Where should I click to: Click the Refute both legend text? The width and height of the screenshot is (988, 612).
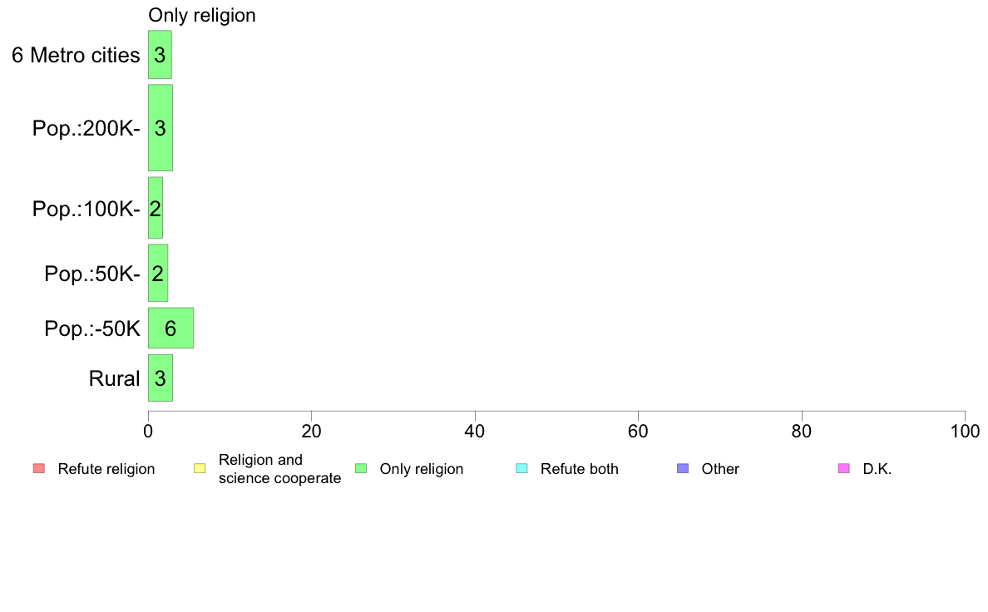click(579, 469)
